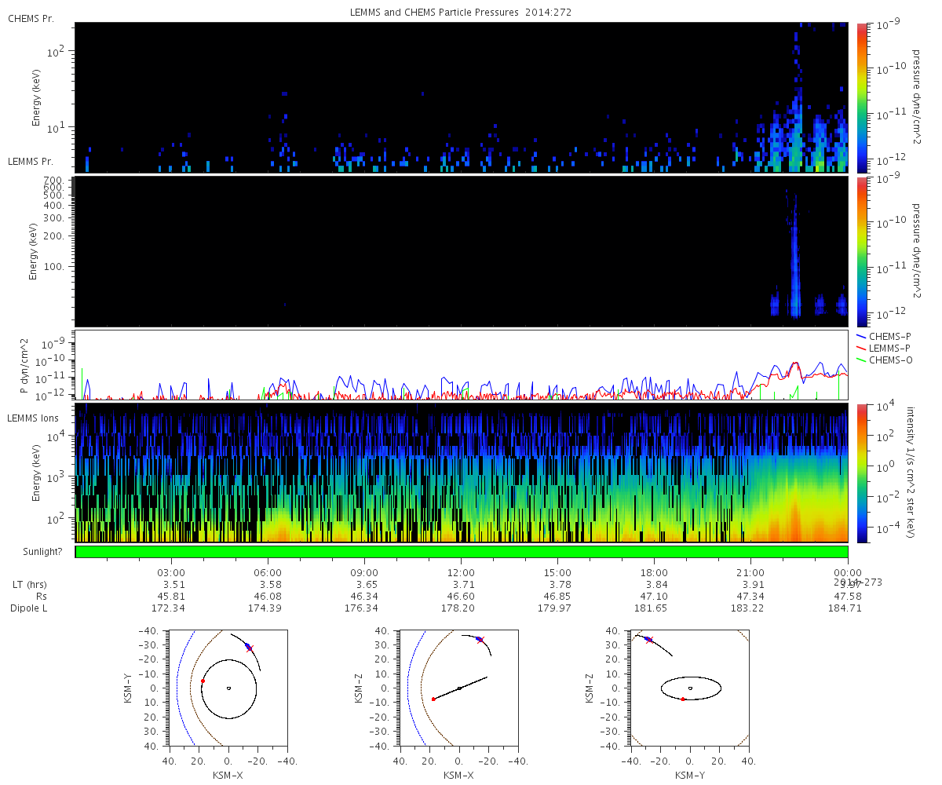This screenshot has width=942, height=785.
Task: Click the CHEMS-P legend entry
Action: point(892,336)
